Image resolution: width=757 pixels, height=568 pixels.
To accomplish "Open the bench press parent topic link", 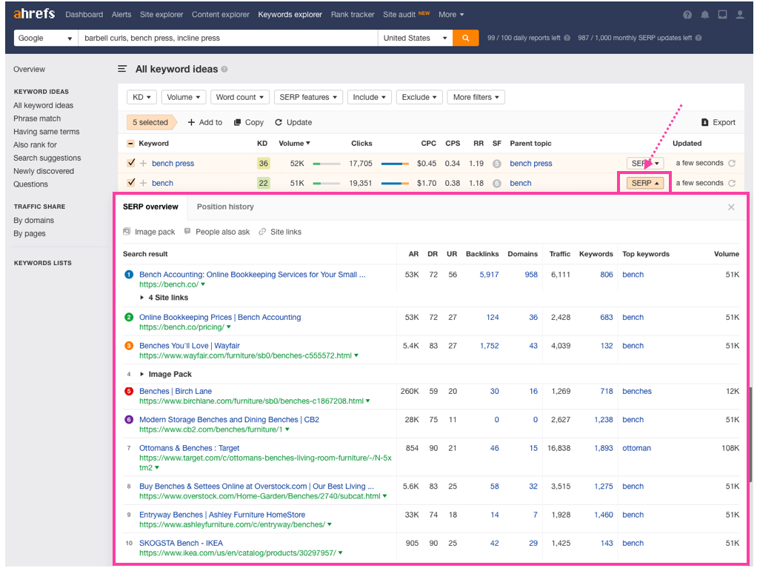I will [x=530, y=163].
